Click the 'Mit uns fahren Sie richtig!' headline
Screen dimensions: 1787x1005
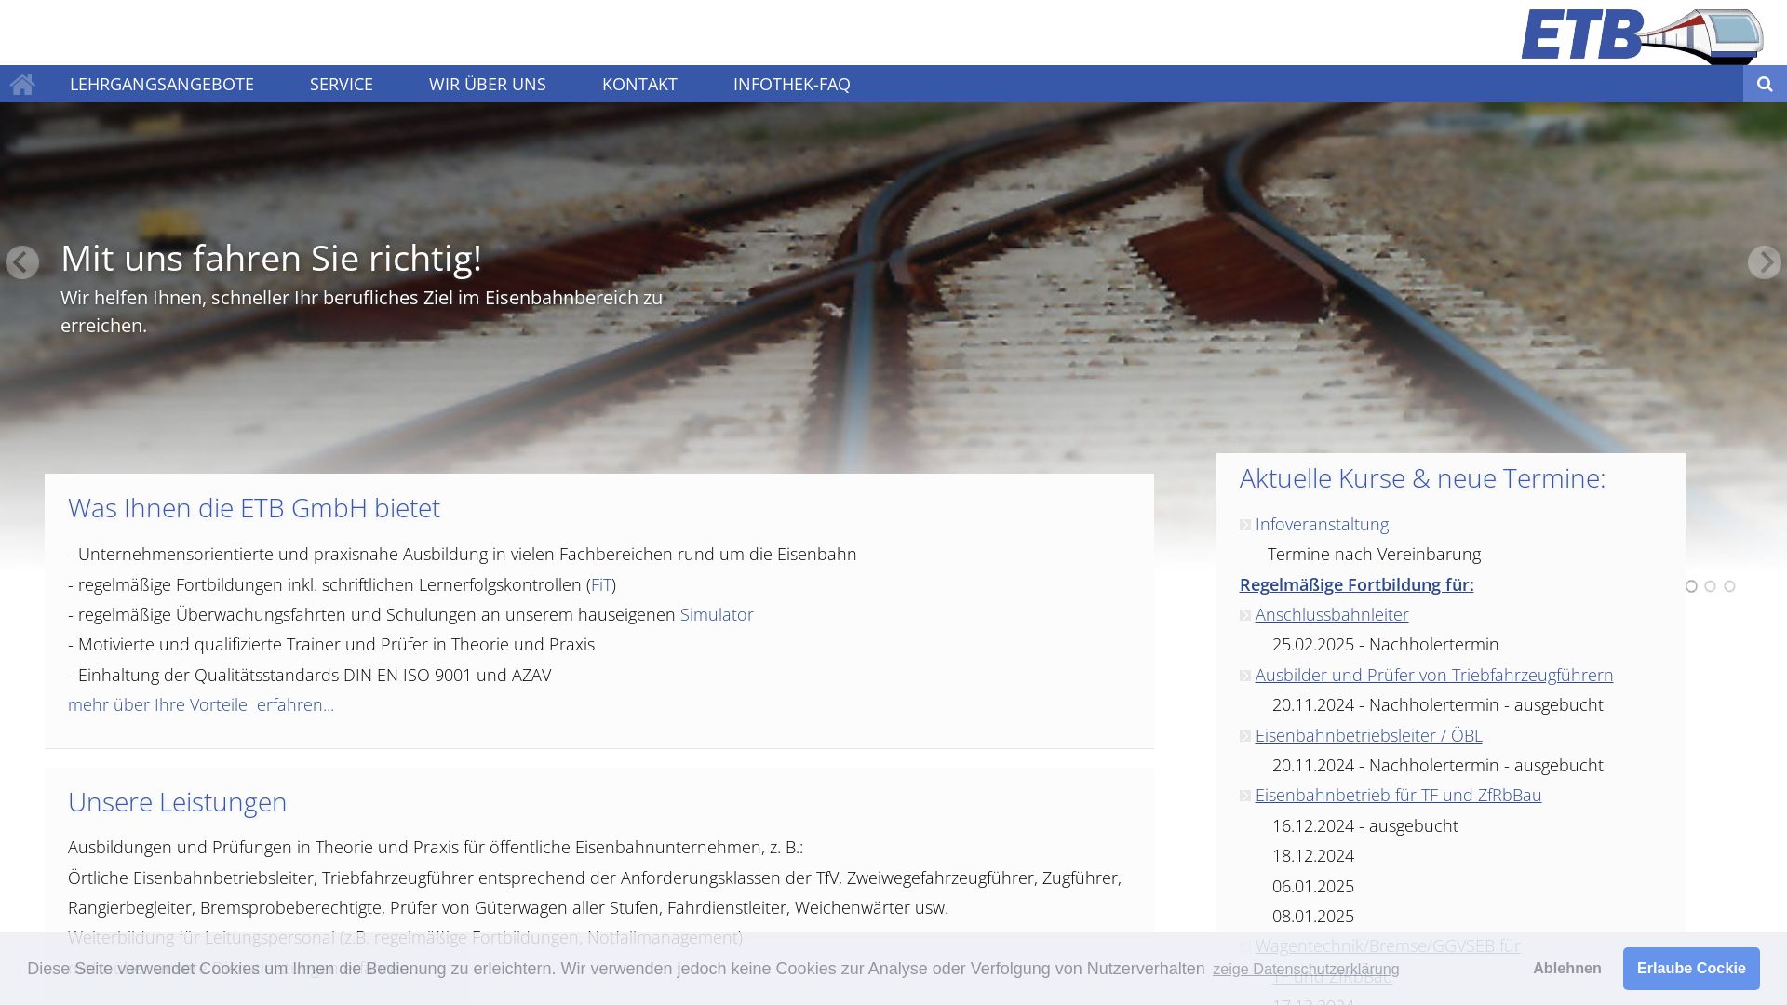271,258
